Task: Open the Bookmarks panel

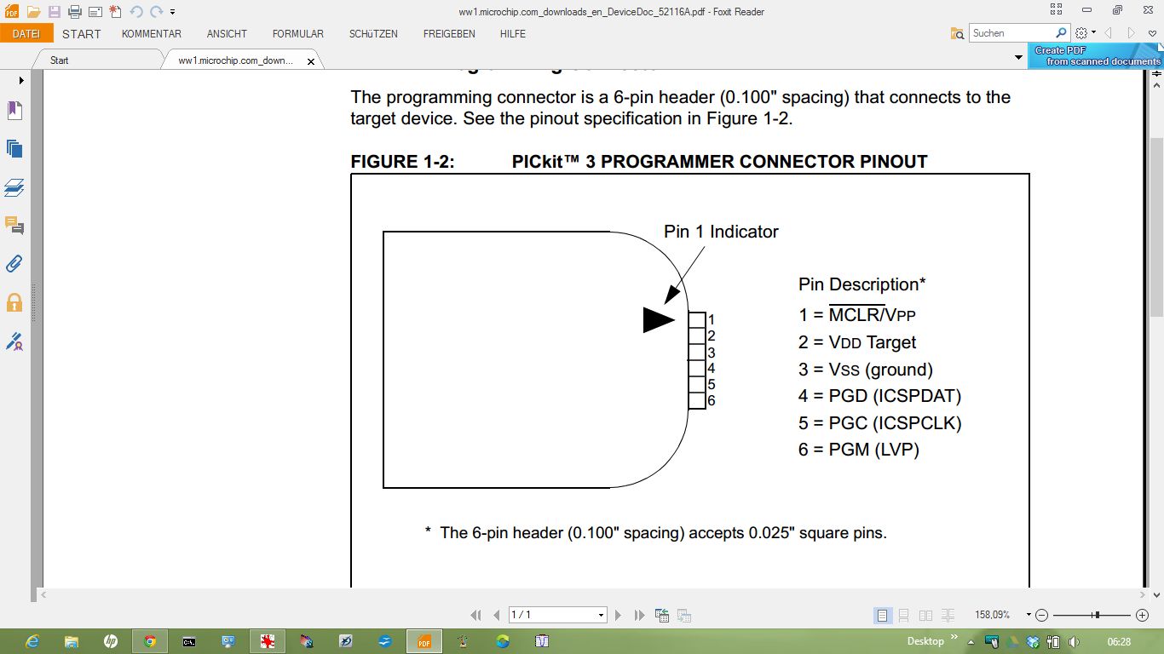Action: coord(14,111)
